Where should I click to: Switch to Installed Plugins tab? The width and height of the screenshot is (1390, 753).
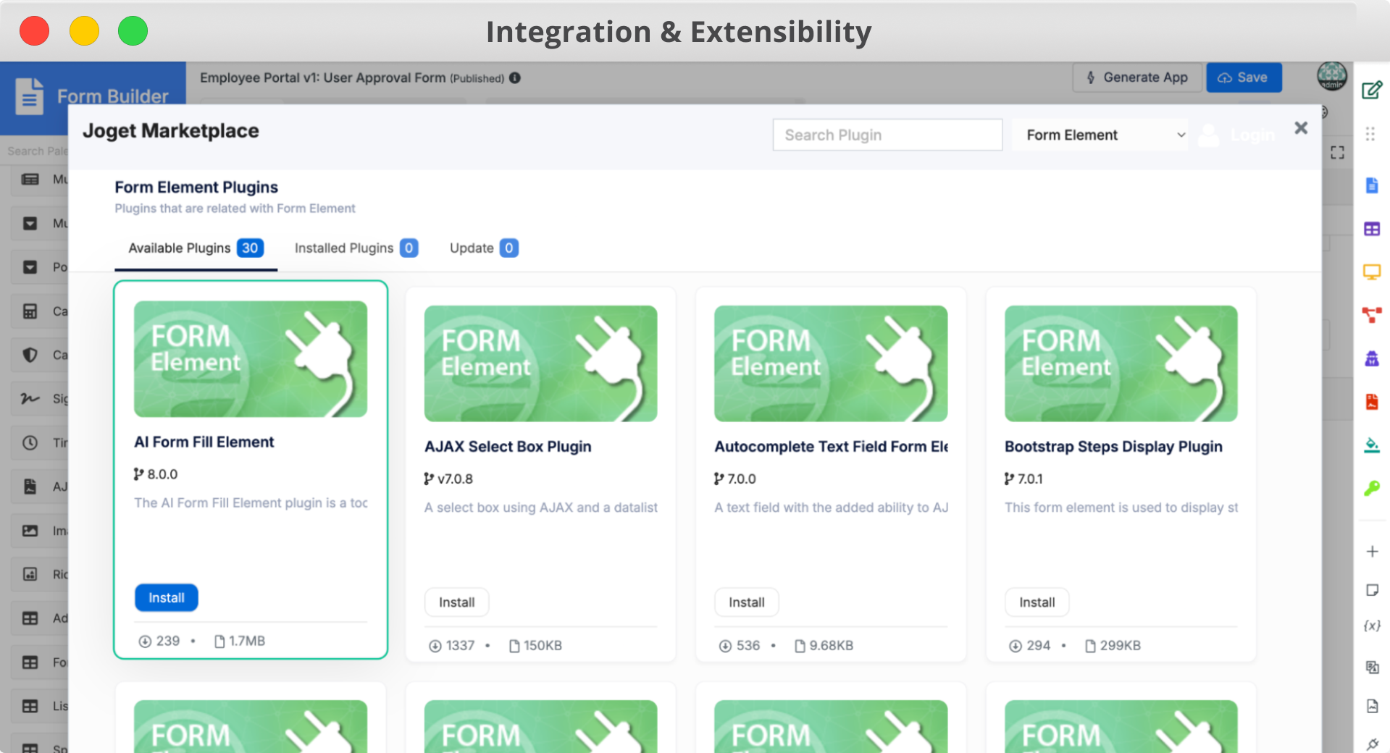[x=356, y=248]
